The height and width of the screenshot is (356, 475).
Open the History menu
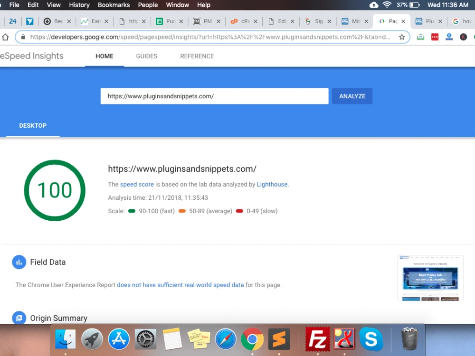pos(79,5)
